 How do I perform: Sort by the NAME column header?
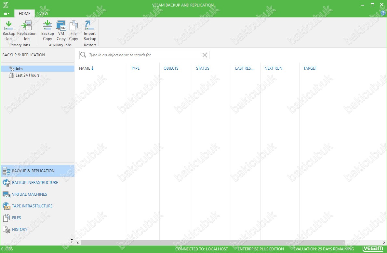pos(86,68)
